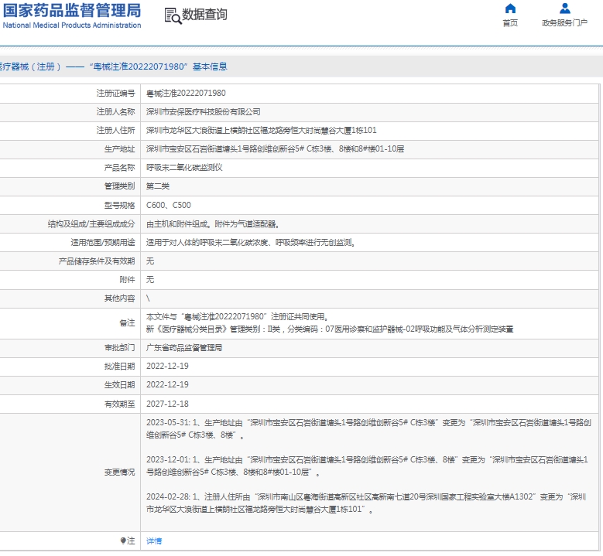Select the 其他内容 label cell
The width and height of the screenshot is (603, 556).
[x=70, y=298]
